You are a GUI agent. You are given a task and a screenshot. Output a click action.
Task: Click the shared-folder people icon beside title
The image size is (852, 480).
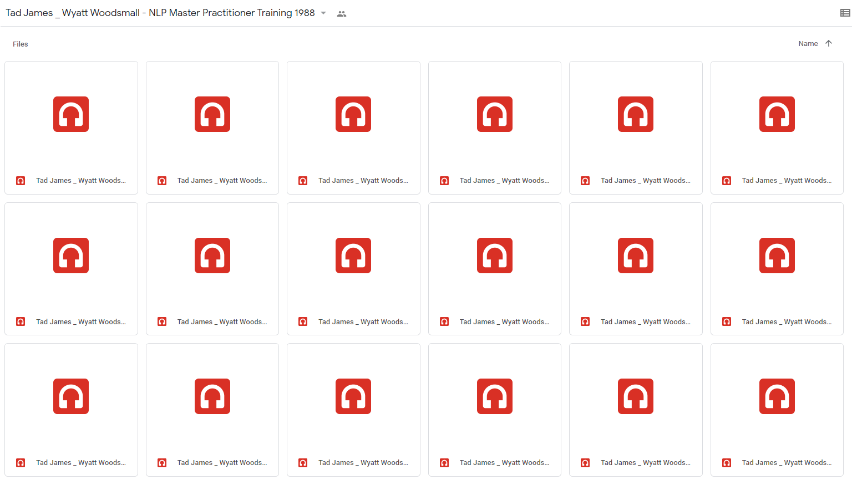pos(342,14)
